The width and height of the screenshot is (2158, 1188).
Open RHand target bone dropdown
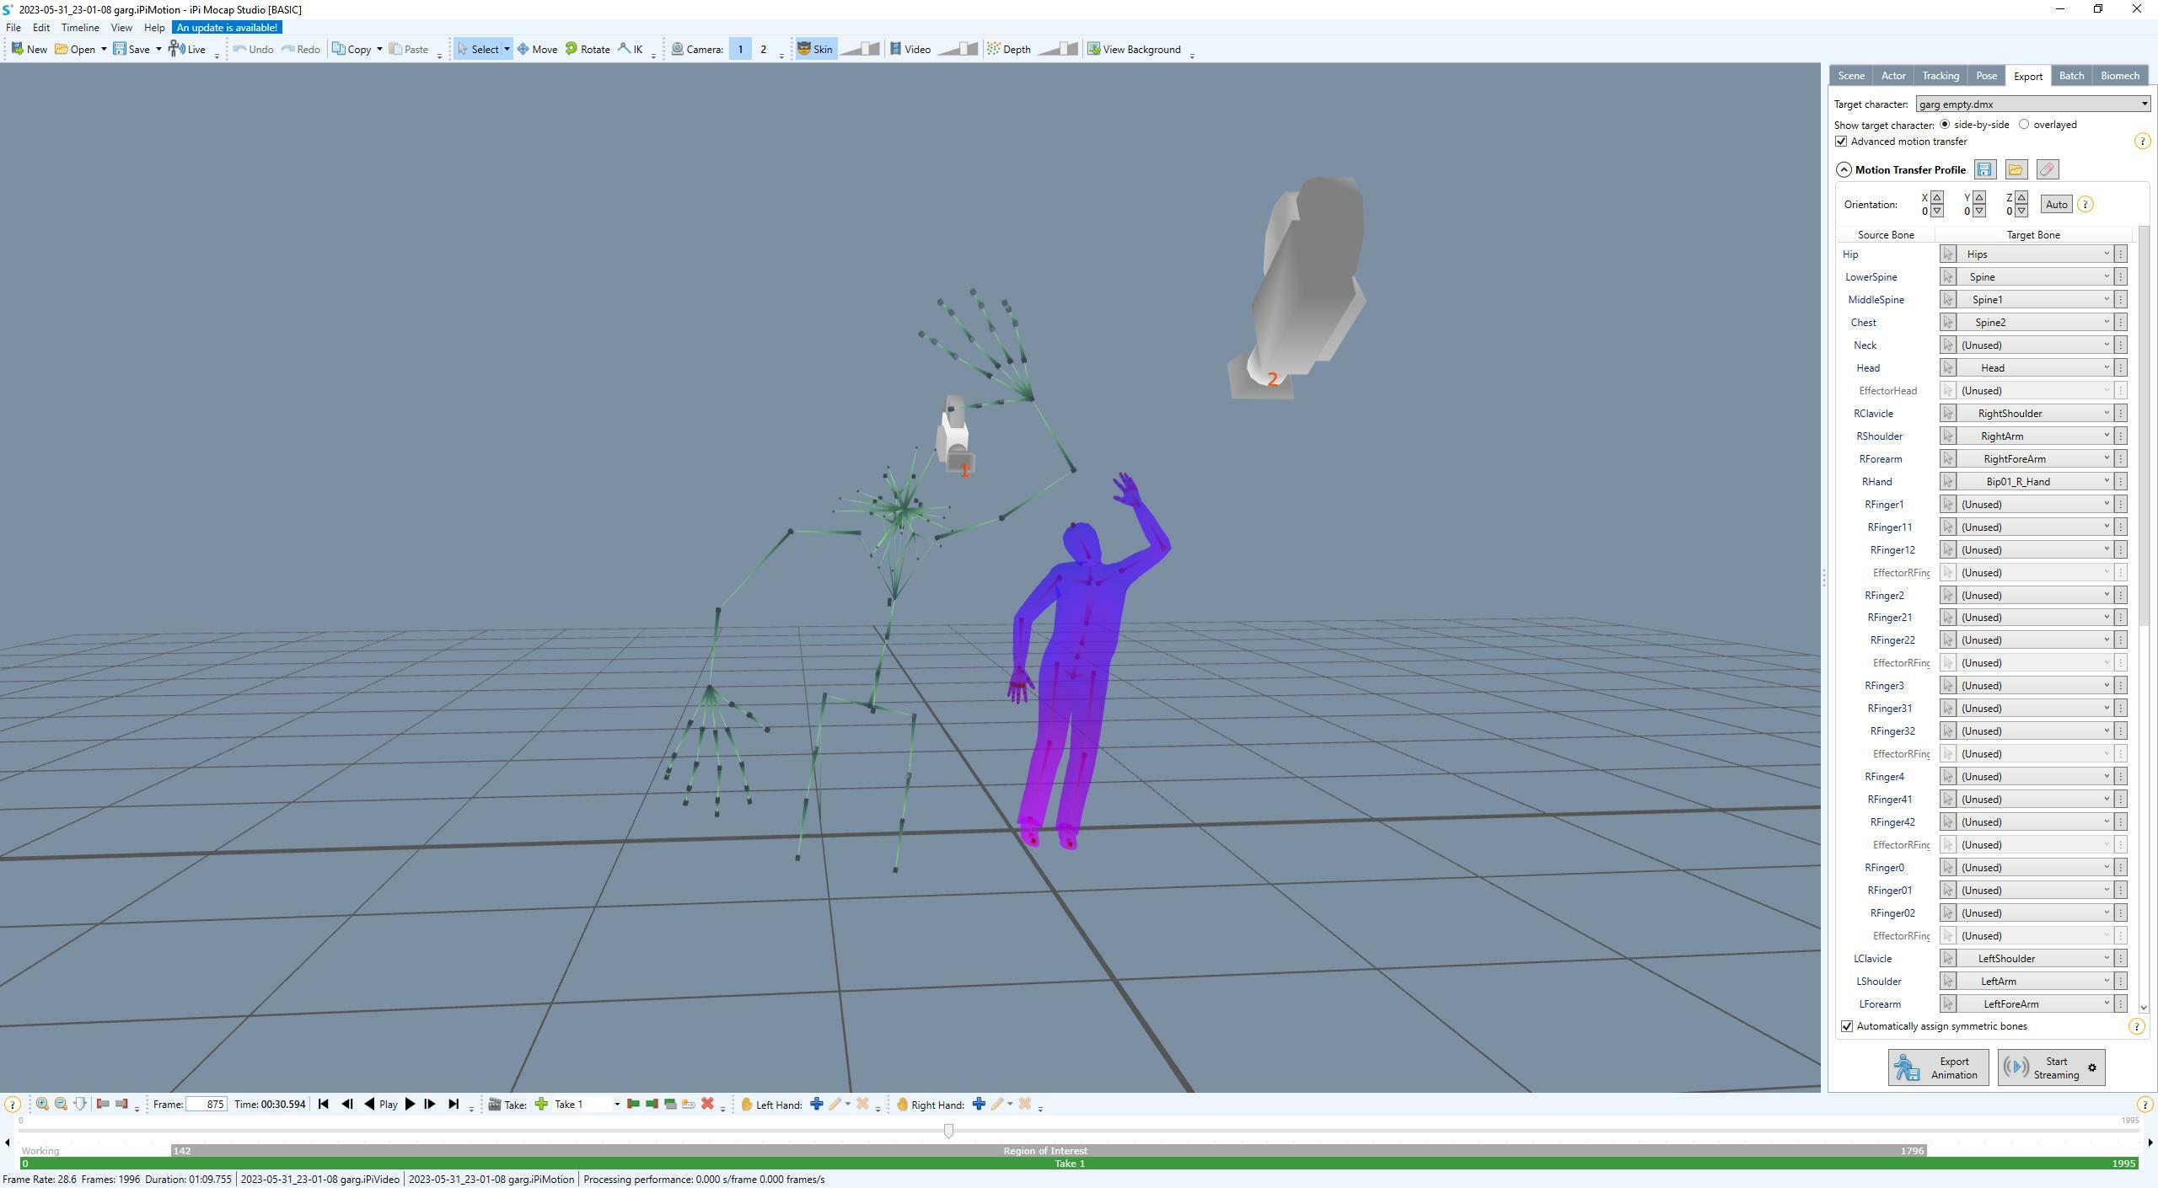(x=2035, y=481)
